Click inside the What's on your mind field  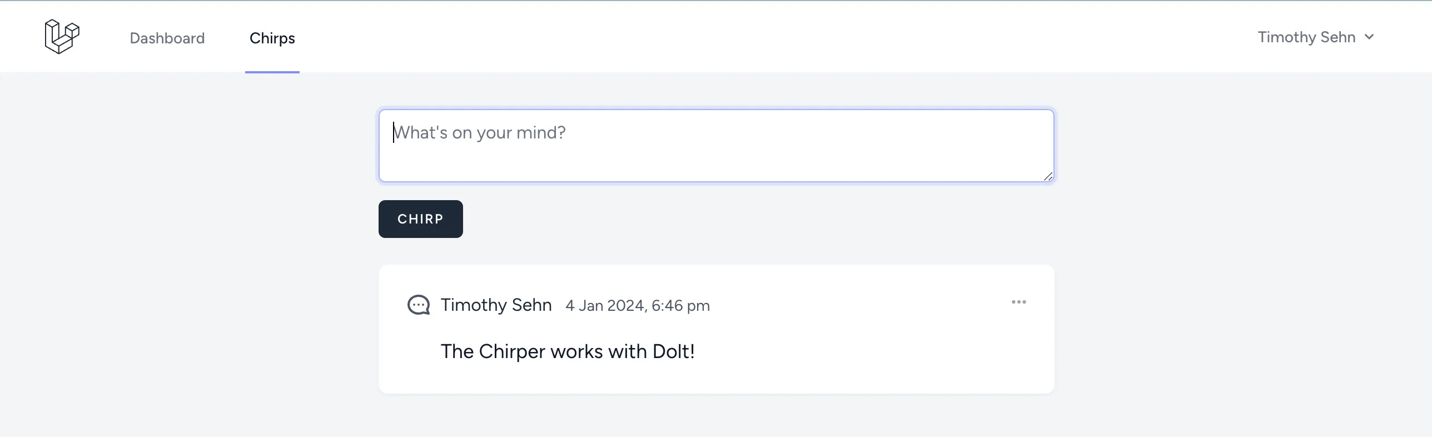pyautogui.click(x=715, y=145)
